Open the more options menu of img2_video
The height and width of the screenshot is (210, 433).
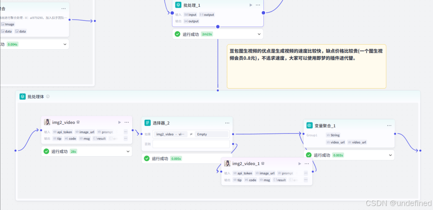[126, 122]
